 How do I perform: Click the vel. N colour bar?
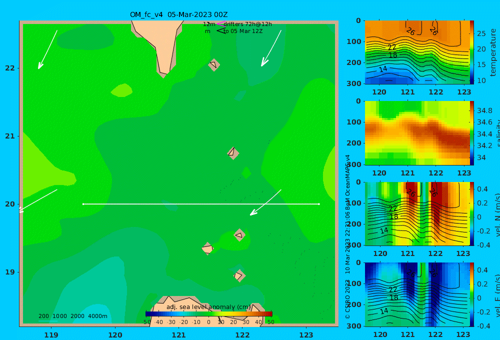(471, 213)
